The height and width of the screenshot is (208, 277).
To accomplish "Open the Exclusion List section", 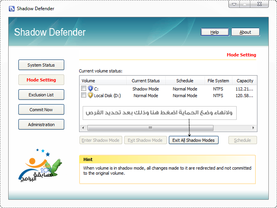I will (x=41, y=95).
